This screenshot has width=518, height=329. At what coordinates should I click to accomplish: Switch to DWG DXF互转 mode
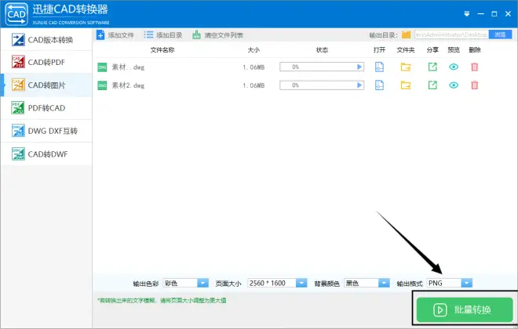coord(46,131)
